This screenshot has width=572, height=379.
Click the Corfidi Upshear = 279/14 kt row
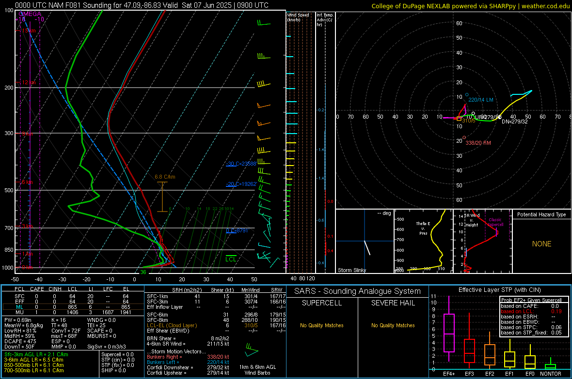coord(188,373)
